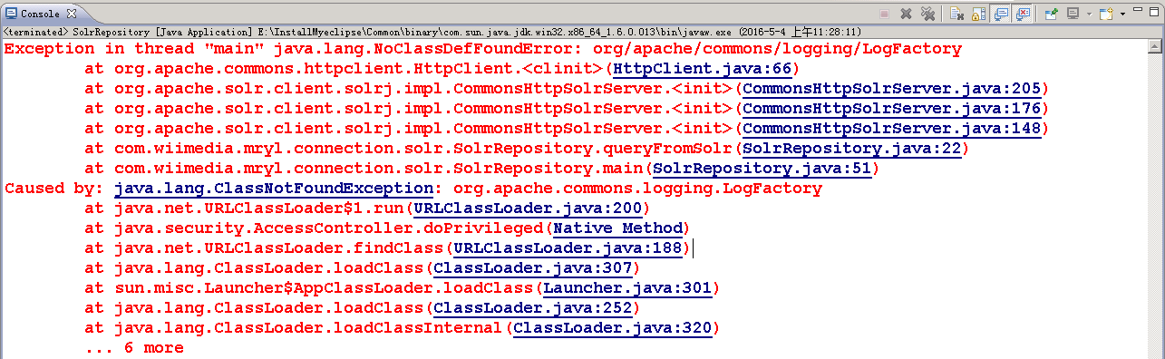The width and height of the screenshot is (1165, 359).
Task: Remove all terminated launches icon
Action: click(927, 15)
